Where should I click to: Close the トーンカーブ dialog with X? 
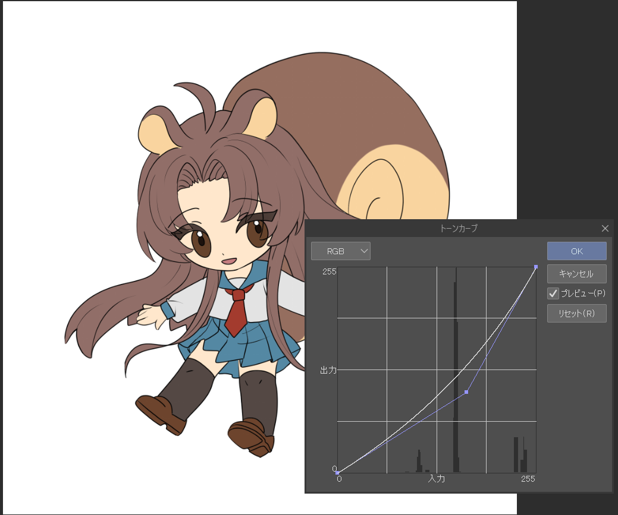coord(605,228)
